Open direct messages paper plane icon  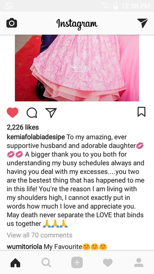143,23
